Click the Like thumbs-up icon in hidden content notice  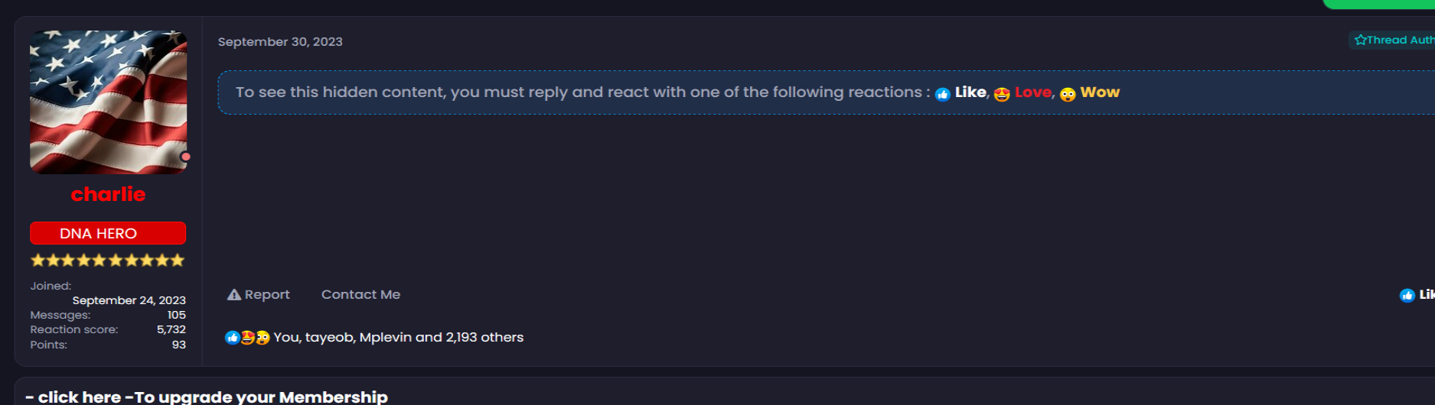point(943,94)
